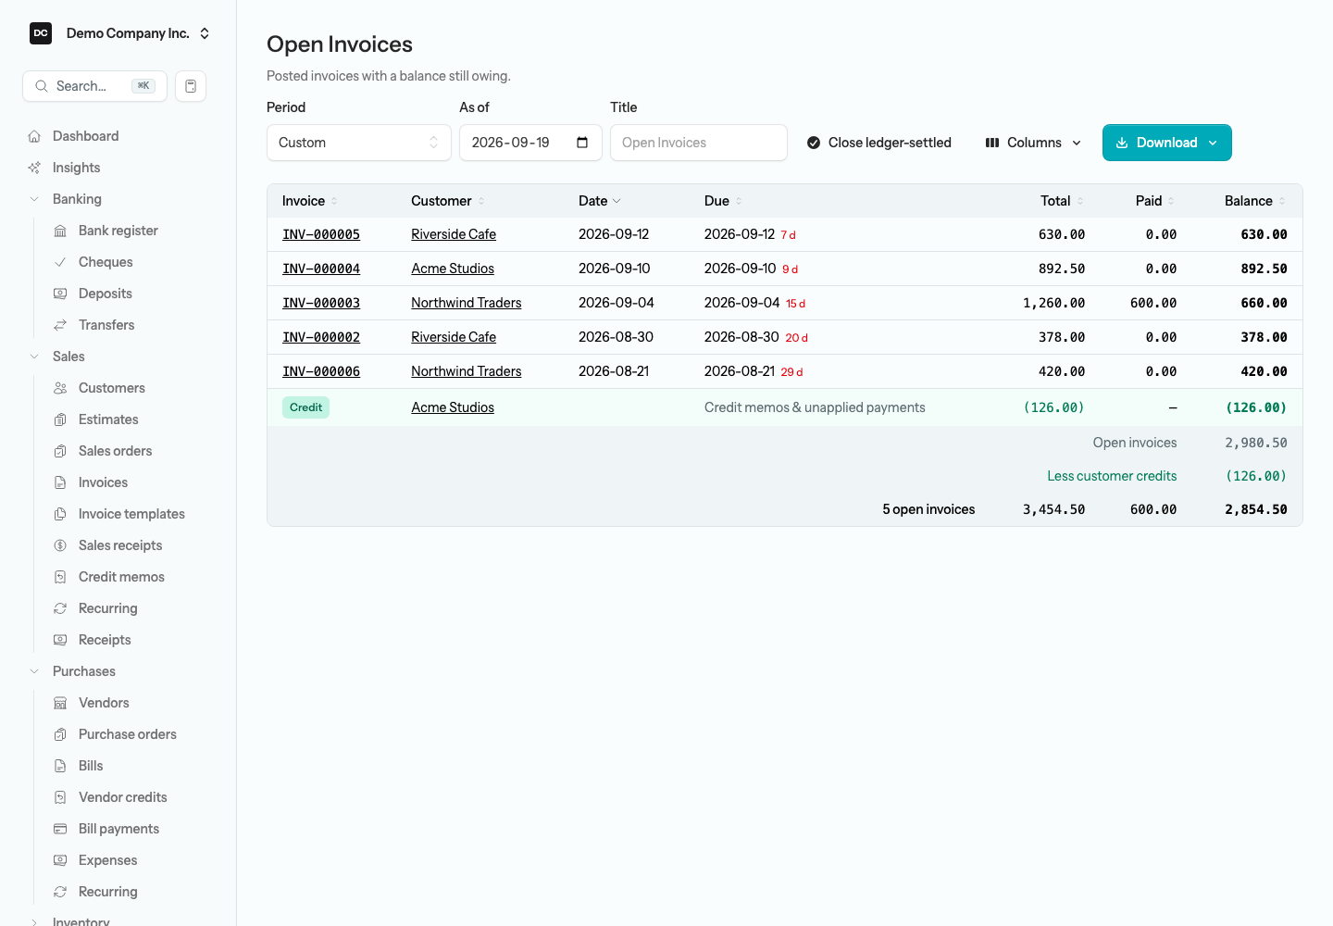Click the calculator icon beside search

tap(191, 86)
